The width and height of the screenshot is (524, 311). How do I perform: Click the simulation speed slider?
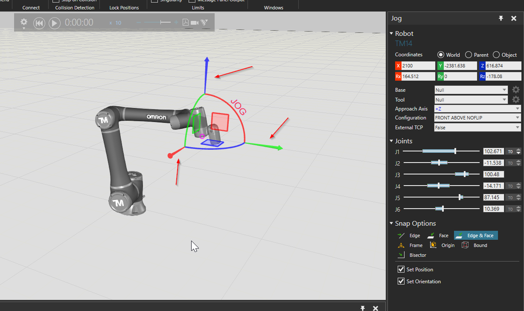(157, 23)
